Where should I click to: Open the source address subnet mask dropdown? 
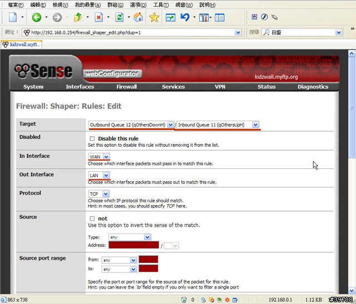(171, 246)
